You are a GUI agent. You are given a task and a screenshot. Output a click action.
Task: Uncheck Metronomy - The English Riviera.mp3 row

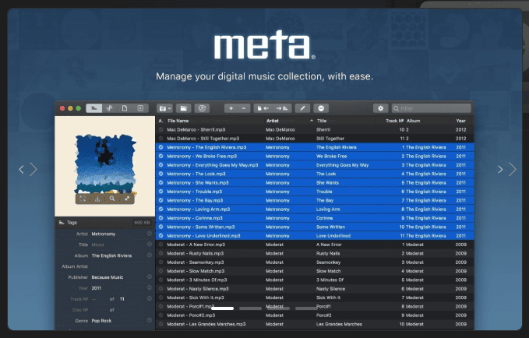point(161,147)
